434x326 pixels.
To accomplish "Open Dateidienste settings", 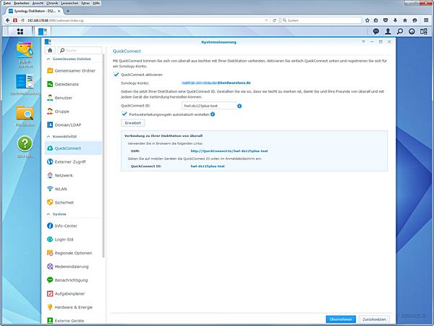I will (x=73, y=84).
